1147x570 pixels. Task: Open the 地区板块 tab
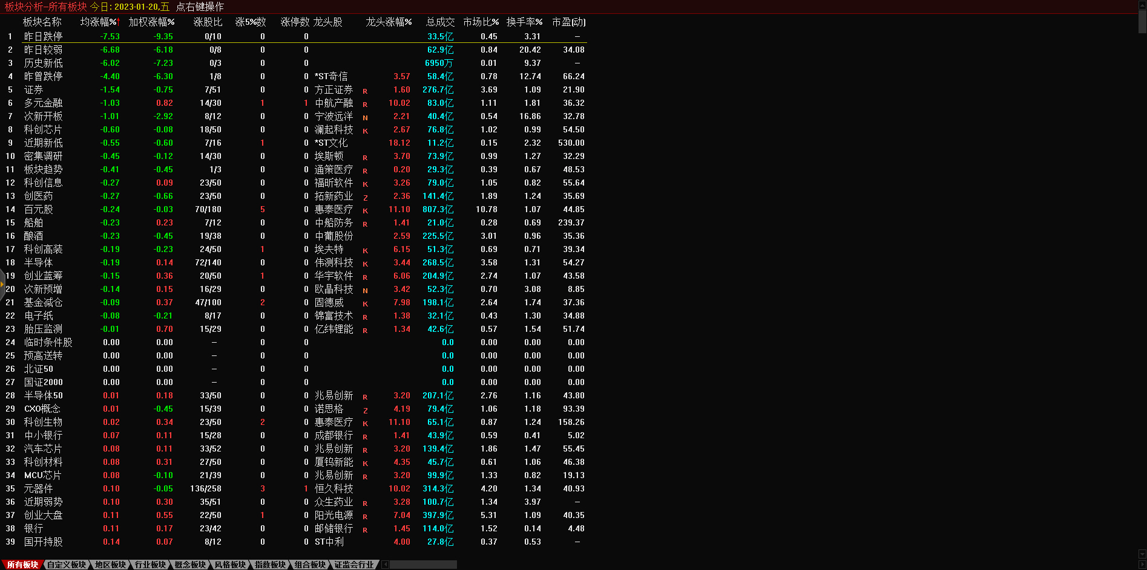tap(110, 565)
